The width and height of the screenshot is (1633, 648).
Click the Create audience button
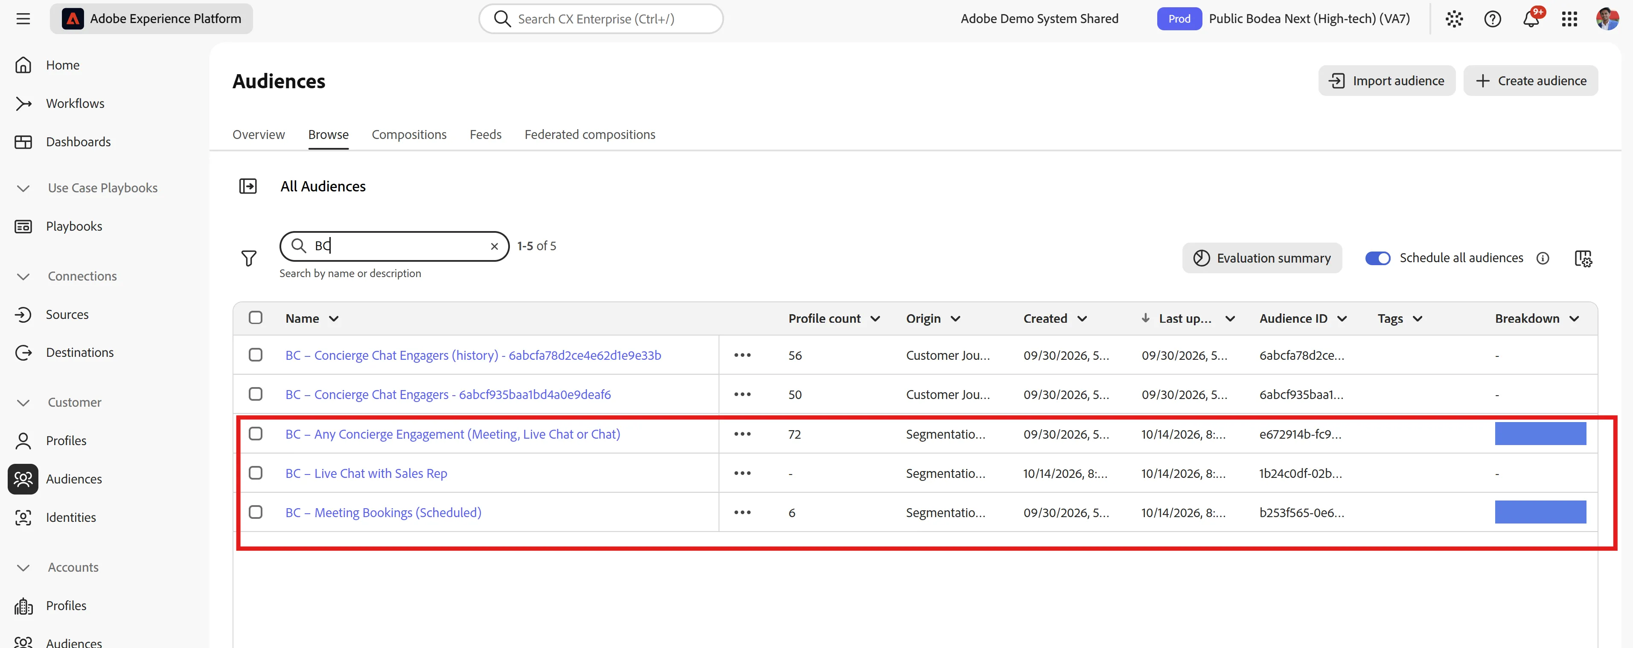click(x=1530, y=81)
